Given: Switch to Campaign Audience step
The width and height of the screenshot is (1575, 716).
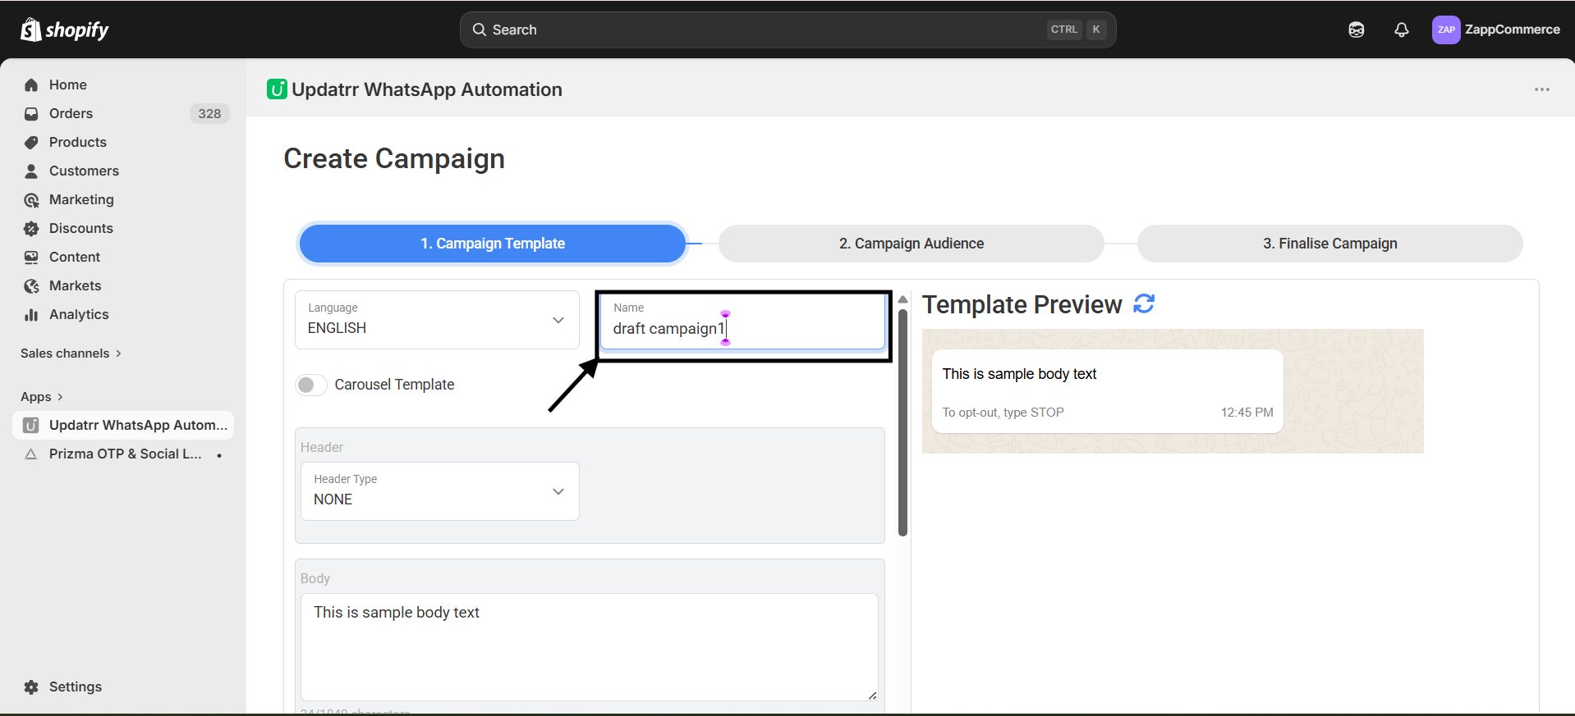Looking at the screenshot, I should [x=911, y=244].
